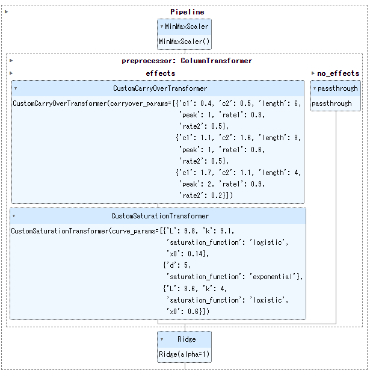
Task: Select the effects transformer label
Action: [161, 73]
